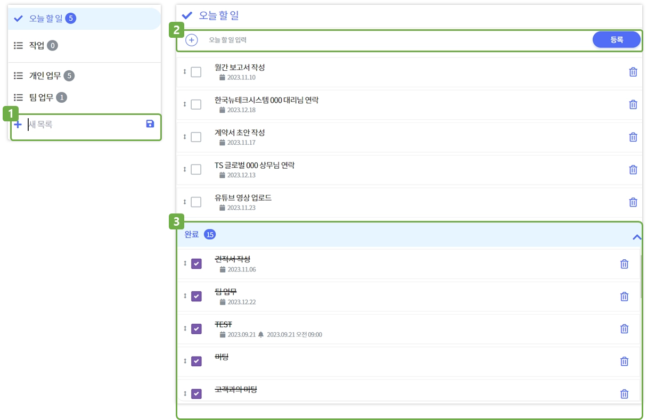
Task: Click the plus icon beside 새 목록
Action: pos(18,125)
